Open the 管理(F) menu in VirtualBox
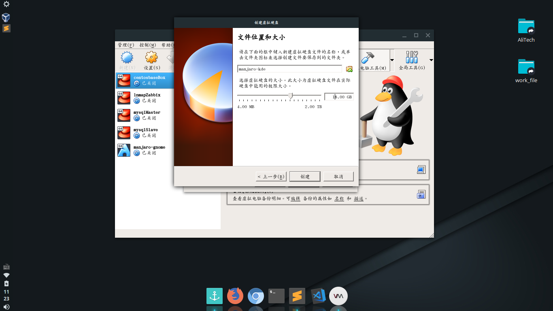553x311 pixels. pos(126,45)
